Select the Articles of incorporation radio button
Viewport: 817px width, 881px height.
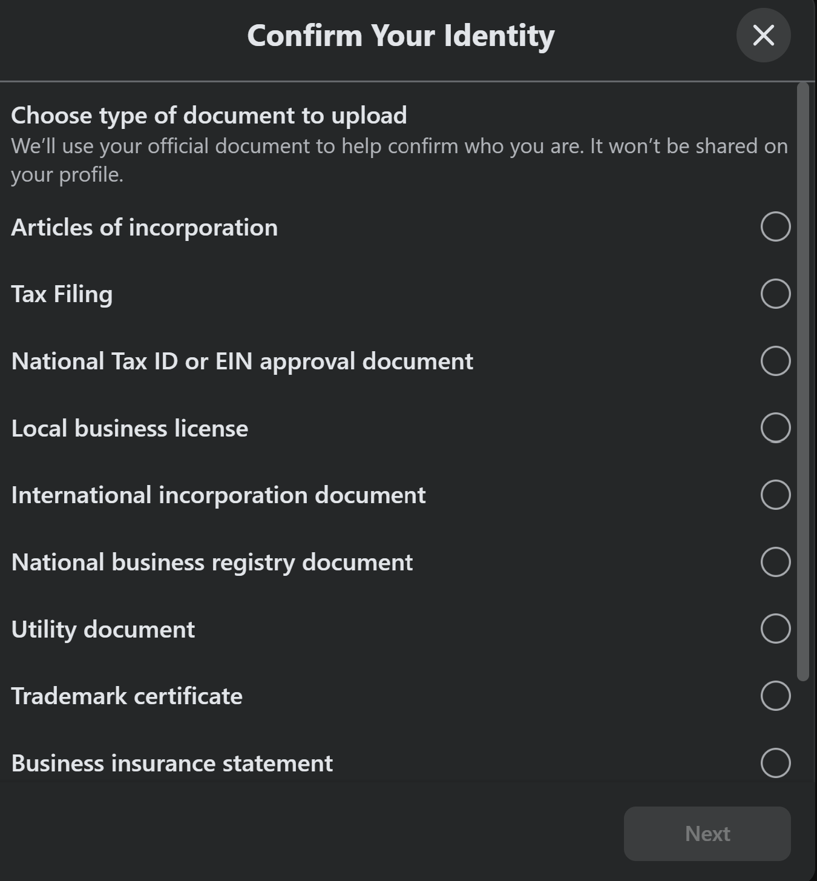click(x=775, y=227)
